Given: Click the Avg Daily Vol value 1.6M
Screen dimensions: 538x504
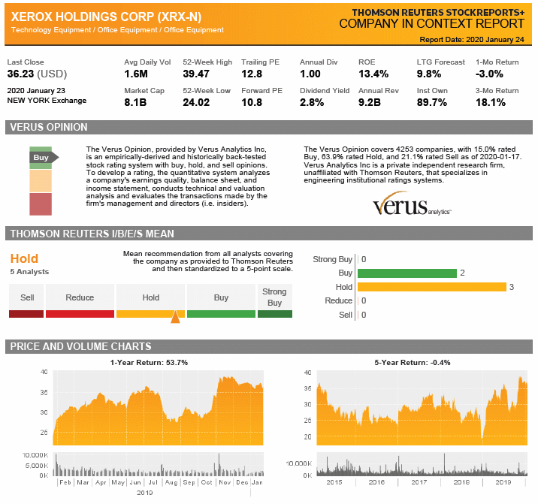Looking at the screenshot, I should pos(136,74).
